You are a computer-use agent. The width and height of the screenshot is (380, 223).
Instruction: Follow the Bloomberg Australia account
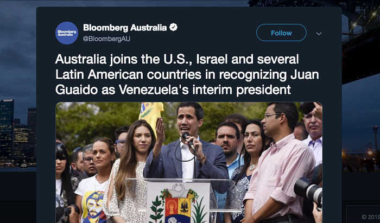pos(281,33)
